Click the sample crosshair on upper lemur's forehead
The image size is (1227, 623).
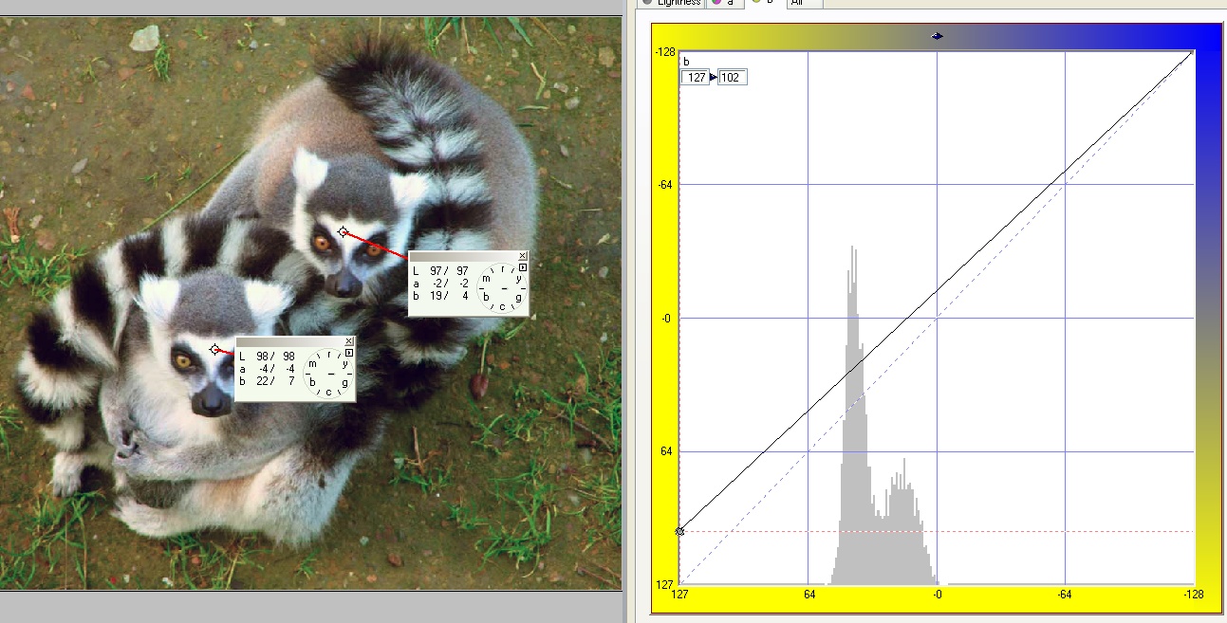click(343, 231)
